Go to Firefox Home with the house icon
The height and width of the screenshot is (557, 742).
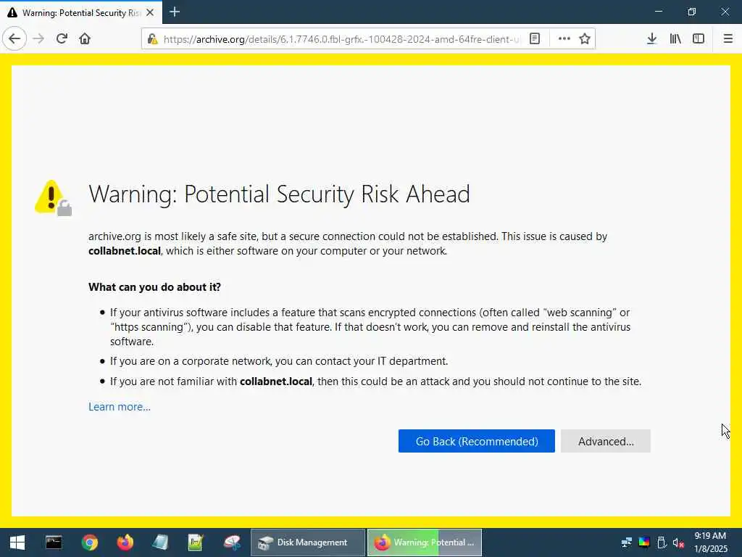point(85,39)
